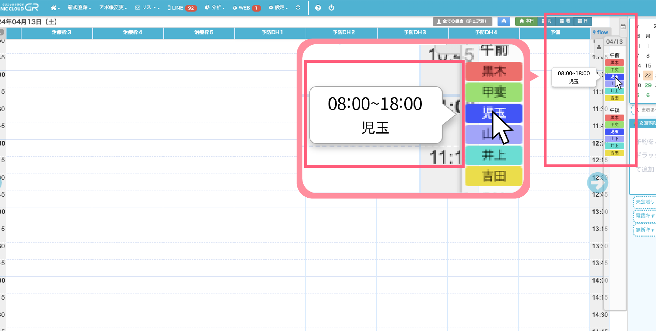The width and height of the screenshot is (656, 331).
Task: Switch to 月 (month) view
Action: coord(547,21)
